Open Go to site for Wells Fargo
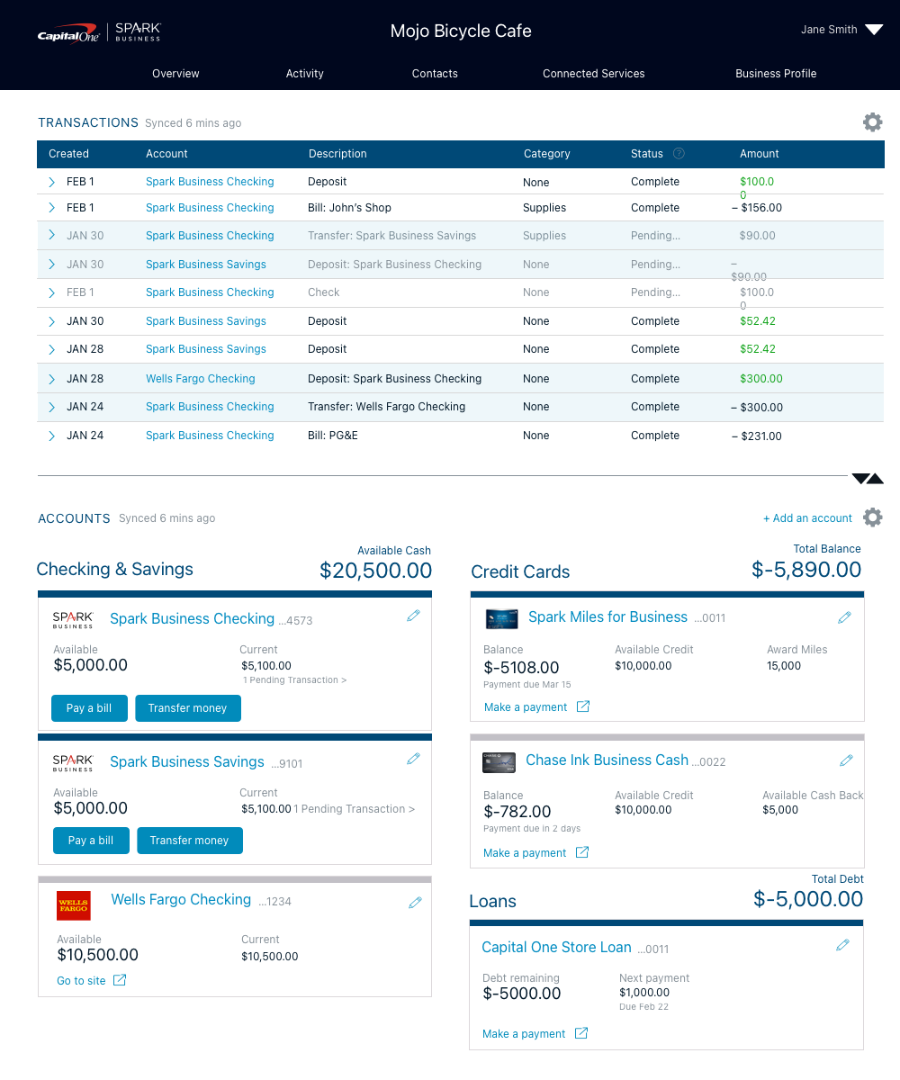 coord(91,981)
